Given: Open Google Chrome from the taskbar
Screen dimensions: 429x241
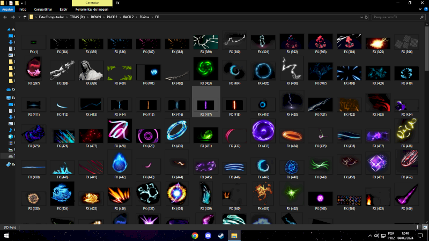Looking at the screenshot, I should tap(195, 236).
